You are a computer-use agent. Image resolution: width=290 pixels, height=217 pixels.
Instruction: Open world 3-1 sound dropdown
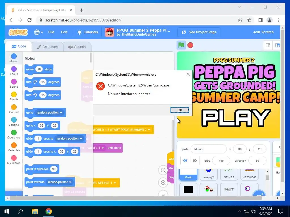tap(103, 148)
